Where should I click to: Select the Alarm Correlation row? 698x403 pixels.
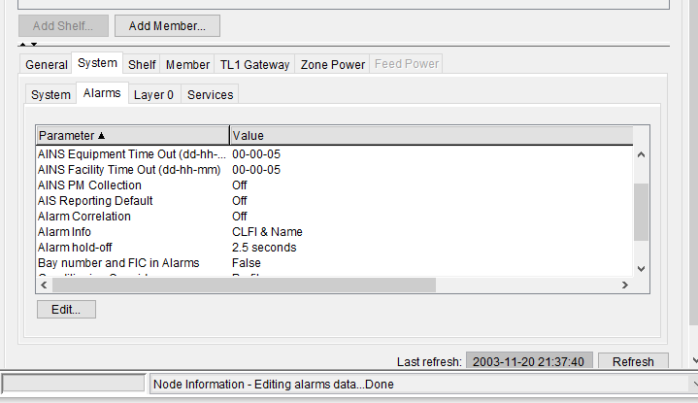[84, 216]
